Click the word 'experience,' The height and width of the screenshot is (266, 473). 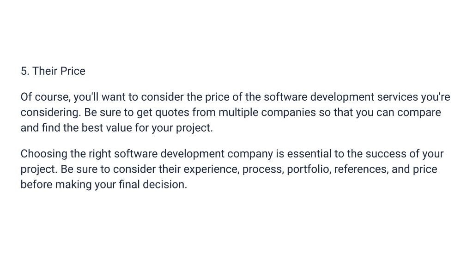click(x=212, y=169)
